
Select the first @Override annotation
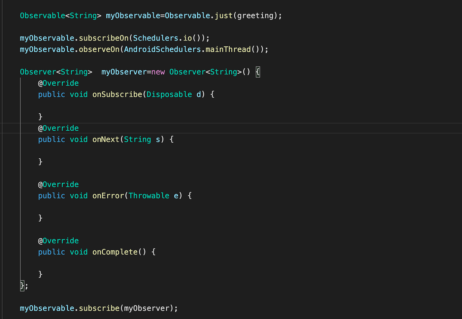(x=58, y=83)
